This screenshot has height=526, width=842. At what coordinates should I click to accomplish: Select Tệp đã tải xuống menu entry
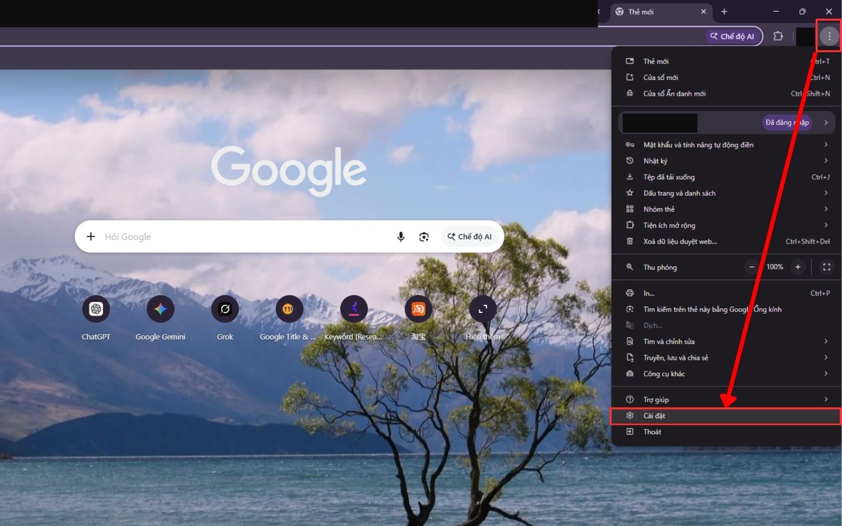click(x=726, y=177)
